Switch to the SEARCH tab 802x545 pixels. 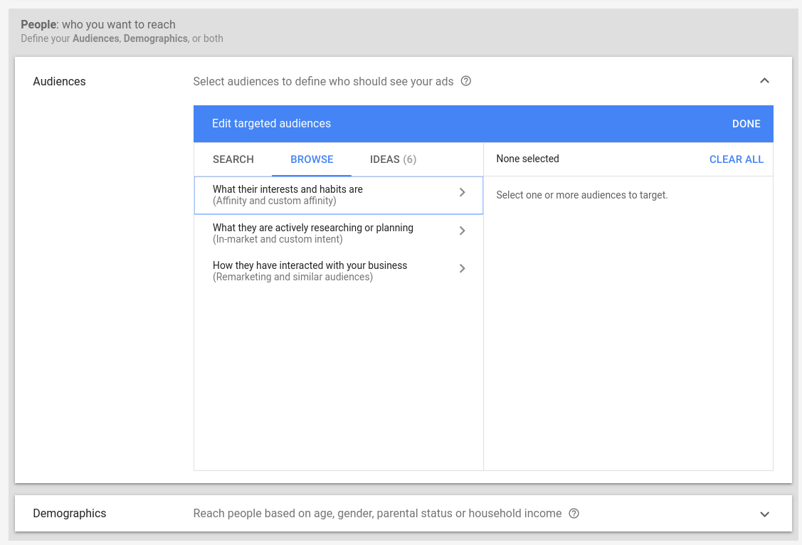tap(233, 159)
